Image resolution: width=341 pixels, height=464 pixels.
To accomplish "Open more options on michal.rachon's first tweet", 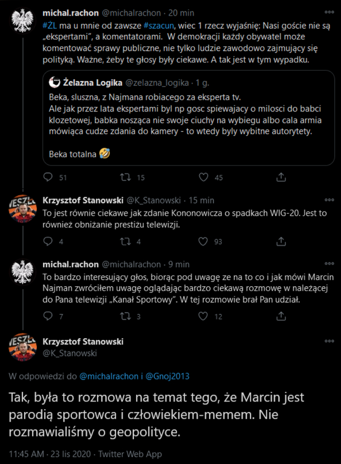I will (x=329, y=11).
